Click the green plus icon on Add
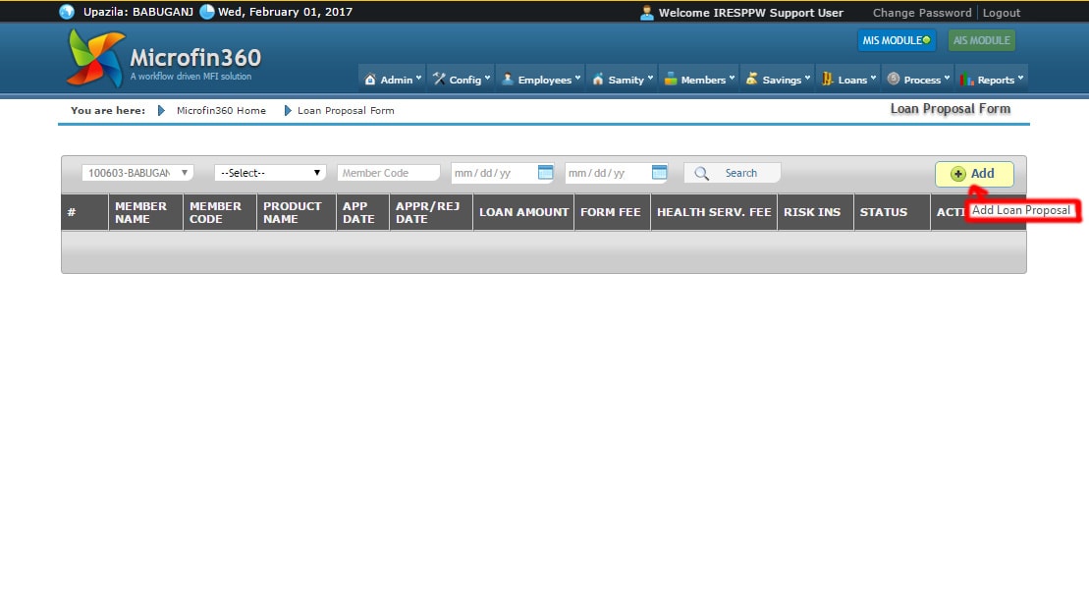The image size is (1089, 602). point(957,174)
